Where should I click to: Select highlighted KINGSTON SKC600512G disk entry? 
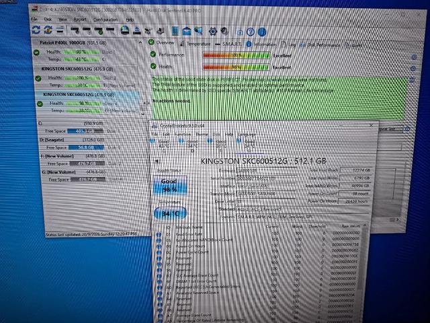(x=79, y=94)
